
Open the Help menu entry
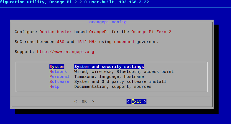tap(54, 86)
